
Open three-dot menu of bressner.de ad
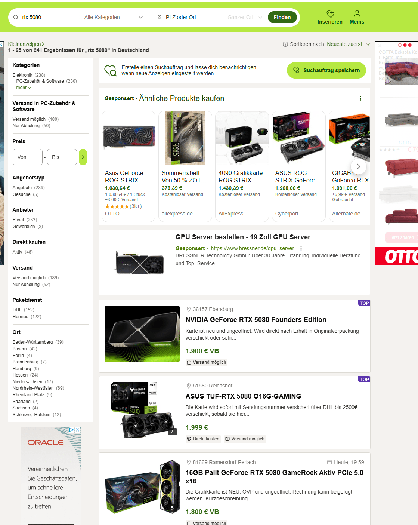[x=301, y=248]
